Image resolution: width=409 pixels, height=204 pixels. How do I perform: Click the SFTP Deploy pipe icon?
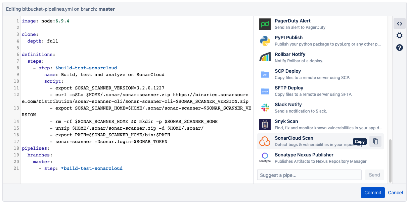pos(265,91)
